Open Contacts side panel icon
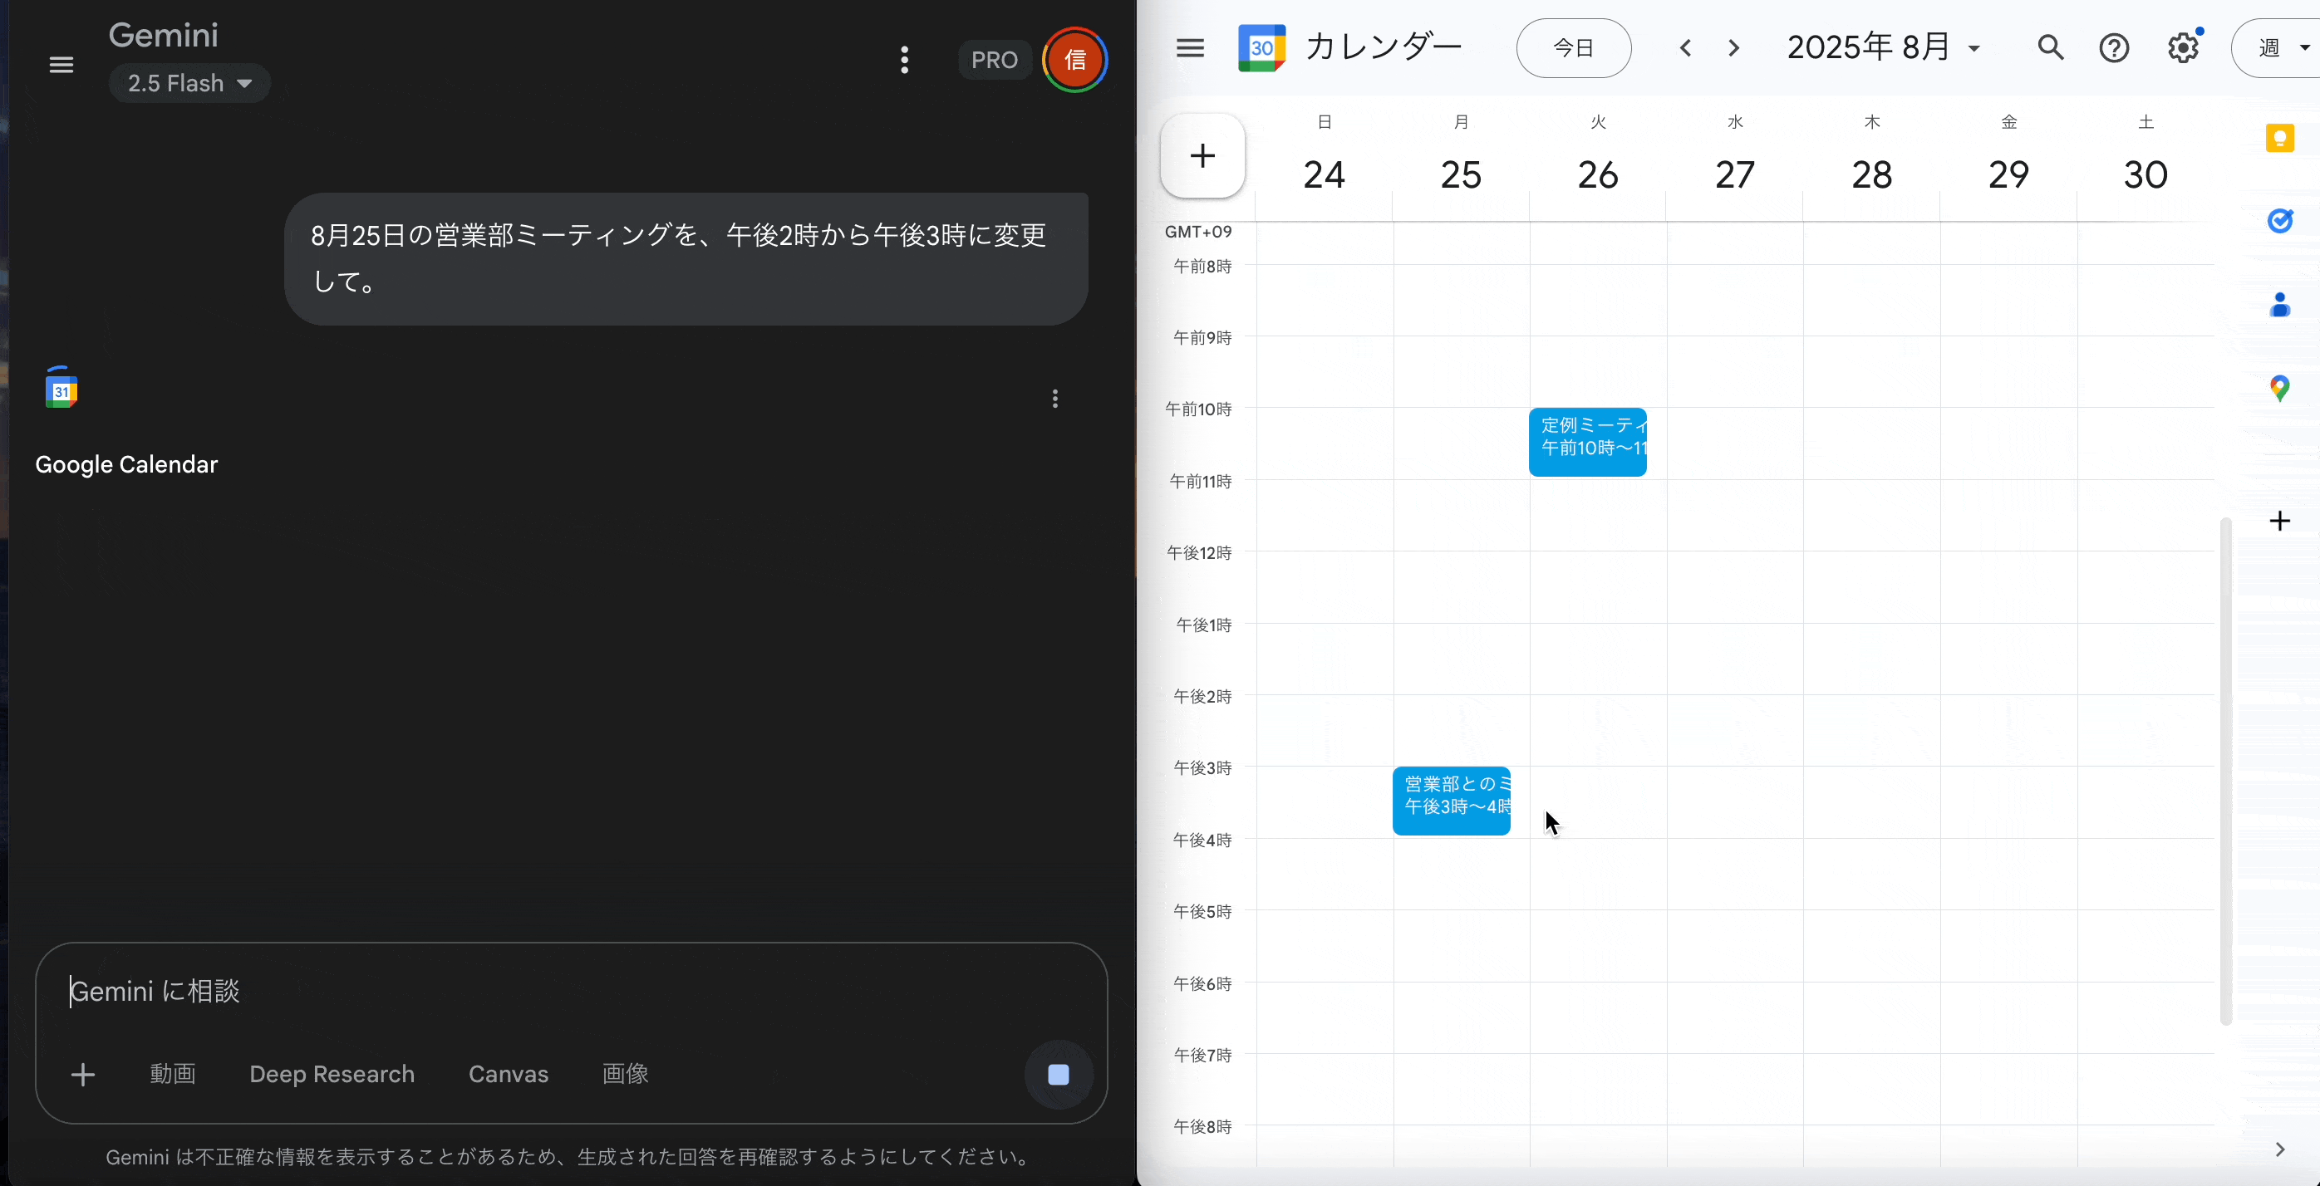This screenshot has width=2320, height=1186. coord(2279,306)
